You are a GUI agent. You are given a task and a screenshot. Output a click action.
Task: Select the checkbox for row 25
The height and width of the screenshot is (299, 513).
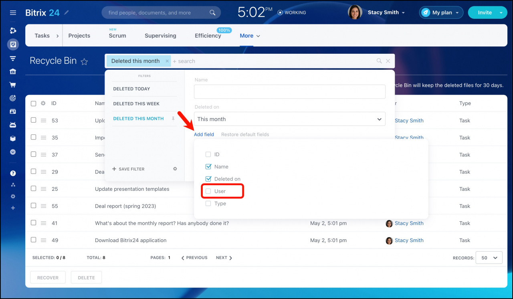(33, 189)
